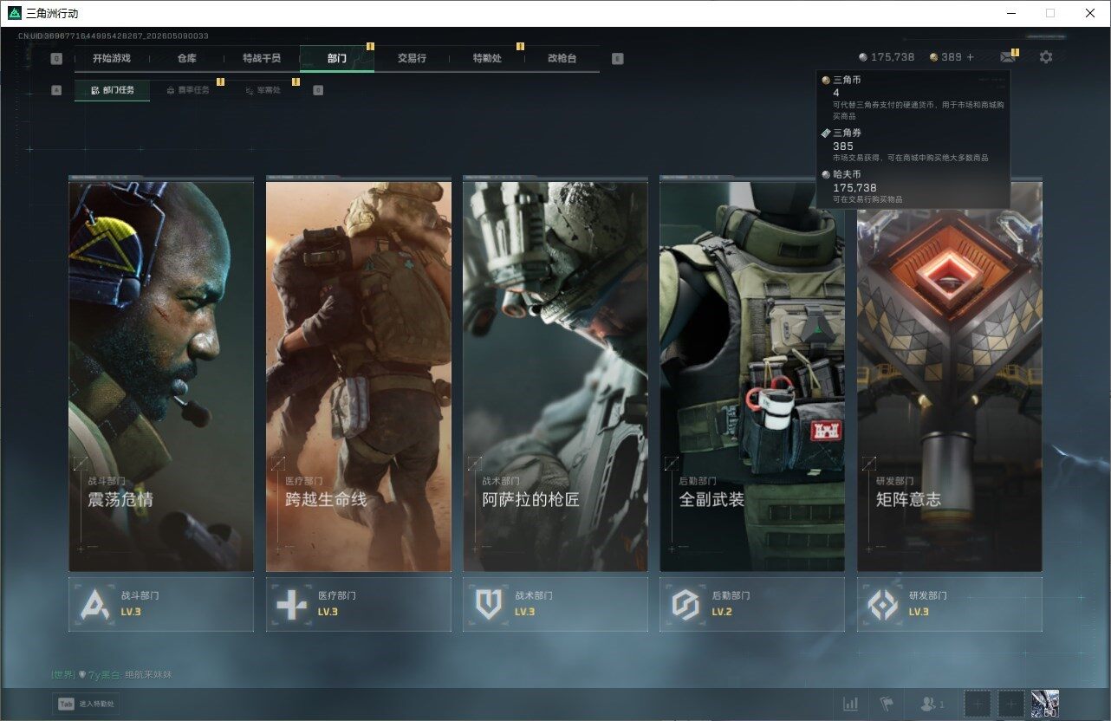
Task: Click the Tab 进入特勤处 button
Action: tap(84, 704)
